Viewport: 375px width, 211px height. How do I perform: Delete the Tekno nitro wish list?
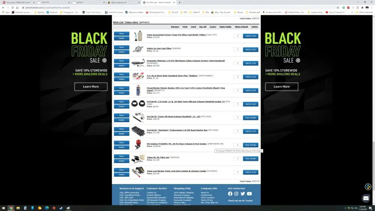coord(255,27)
